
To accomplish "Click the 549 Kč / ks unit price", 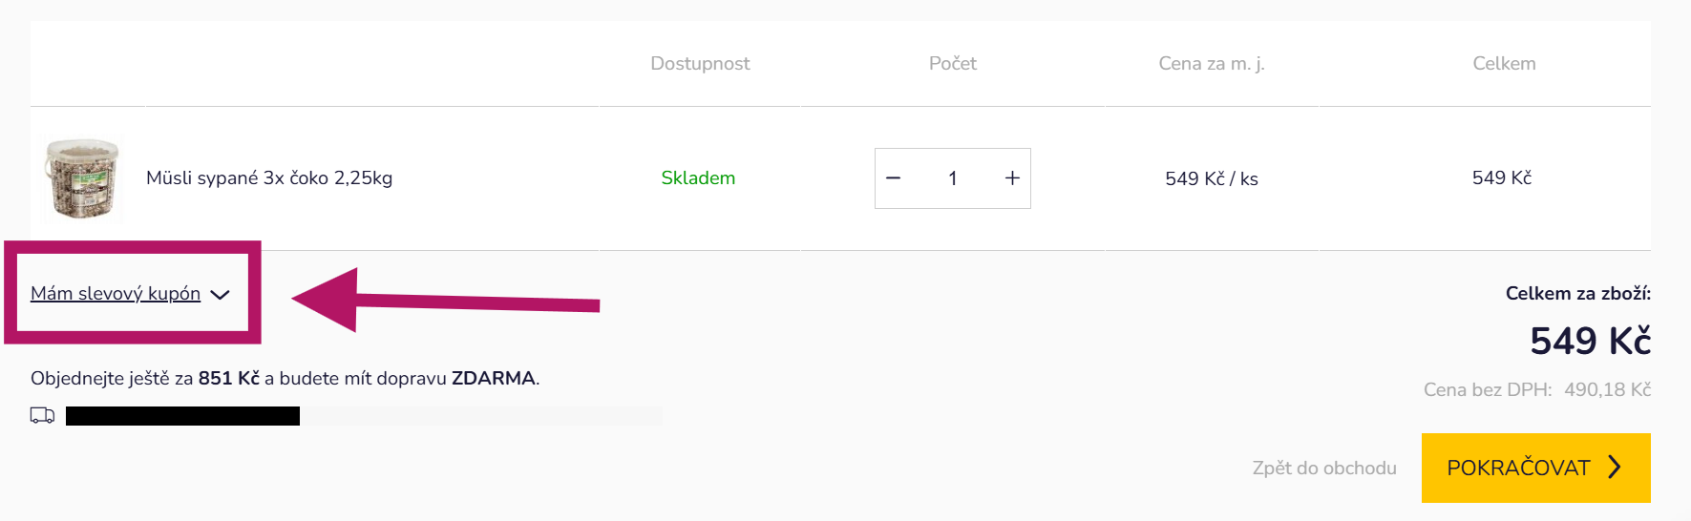I will click(1211, 179).
